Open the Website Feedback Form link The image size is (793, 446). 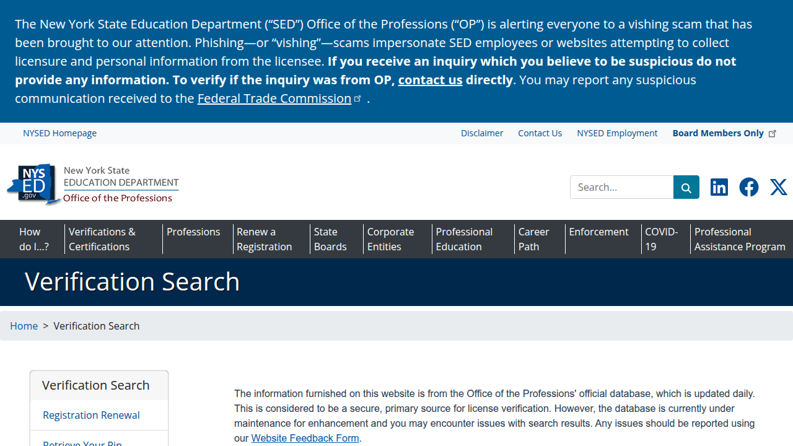pyautogui.click(x=305, y=438)
